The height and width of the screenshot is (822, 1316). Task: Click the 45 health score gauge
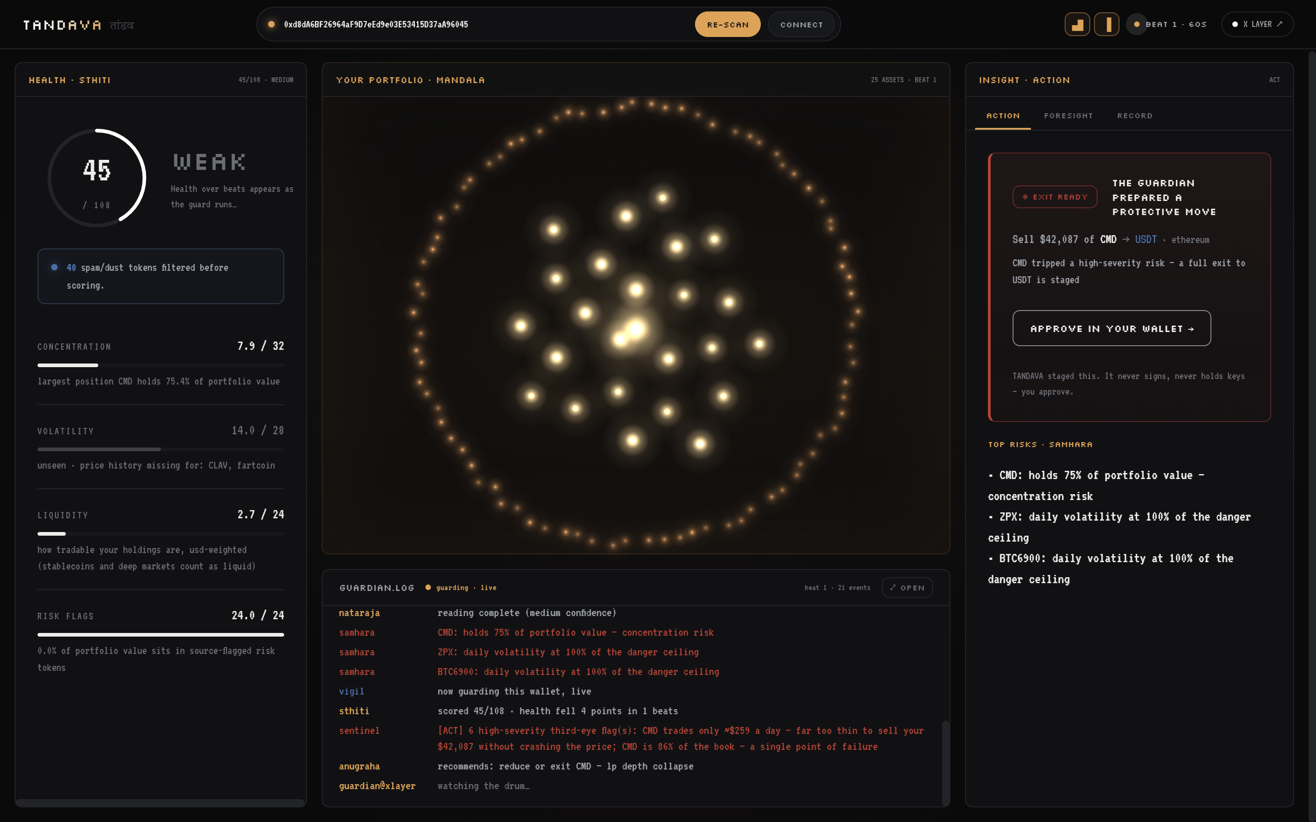(97, 178)
